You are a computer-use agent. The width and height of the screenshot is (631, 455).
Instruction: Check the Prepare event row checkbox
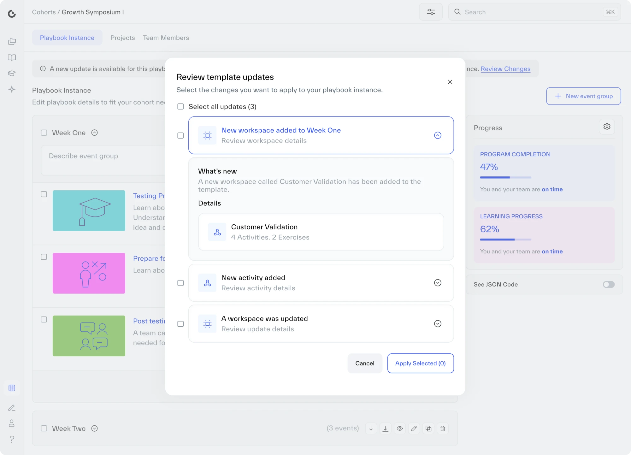pos(44,257)
